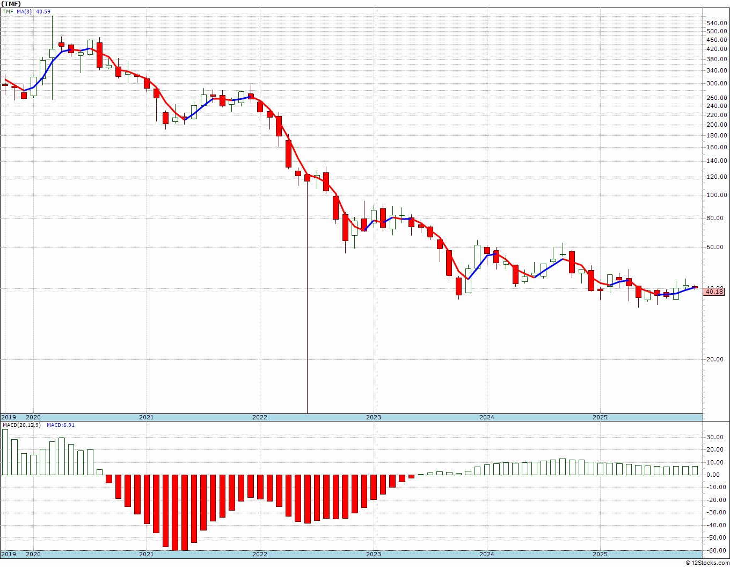This screenshot has height=567, width=730.
Task: Click -50.00 on the MACD axis
Action: pyautogui.click(x=718, y=538)
